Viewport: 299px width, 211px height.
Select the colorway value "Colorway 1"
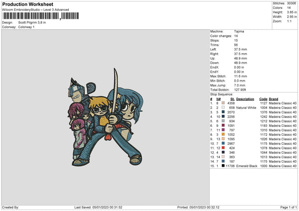click(26, 27)
